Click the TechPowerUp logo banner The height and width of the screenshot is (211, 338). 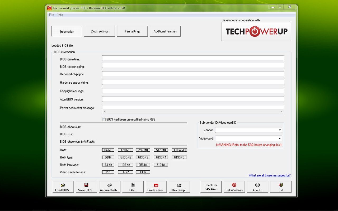pyautogui.click(x=256, y=31)
